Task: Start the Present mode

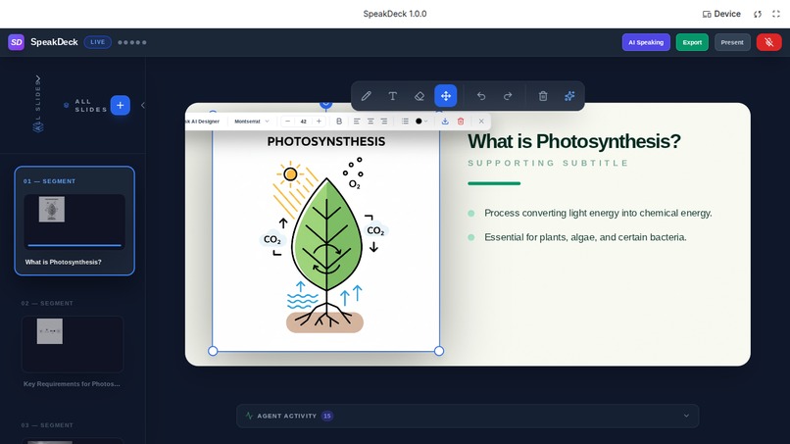Action: pos(731,42)
